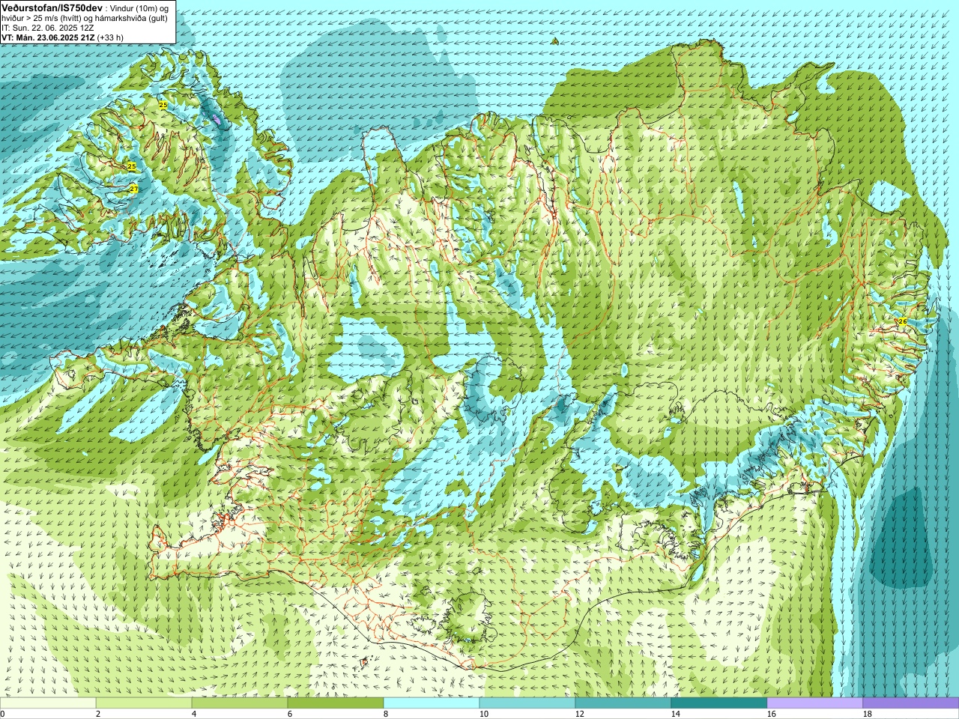Click the 'IT: Sun. 22. 06. 2025 12Z' line

click(x=47, y=28)
